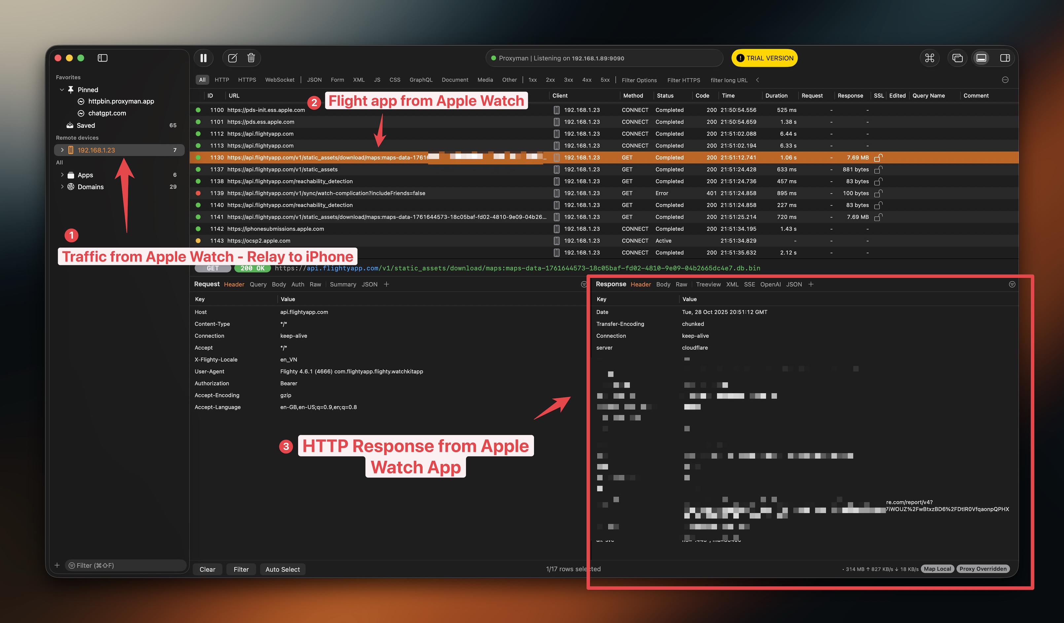Open the shortcuts (command) icon top right

point(930,58)
